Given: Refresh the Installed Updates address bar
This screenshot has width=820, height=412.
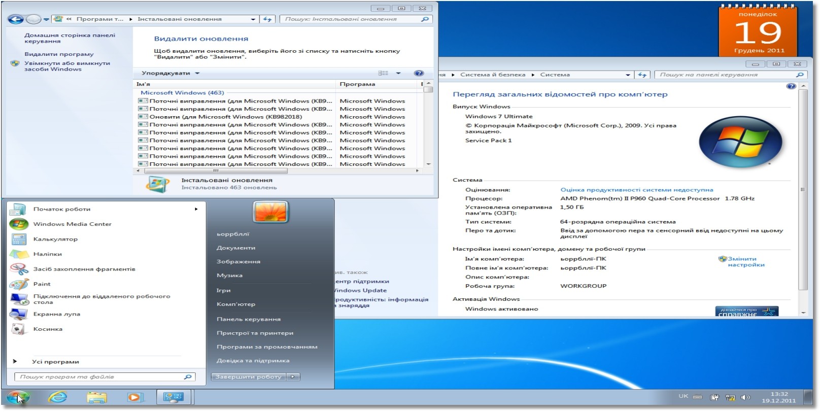Looking at the screenshot, I should 267,19.
